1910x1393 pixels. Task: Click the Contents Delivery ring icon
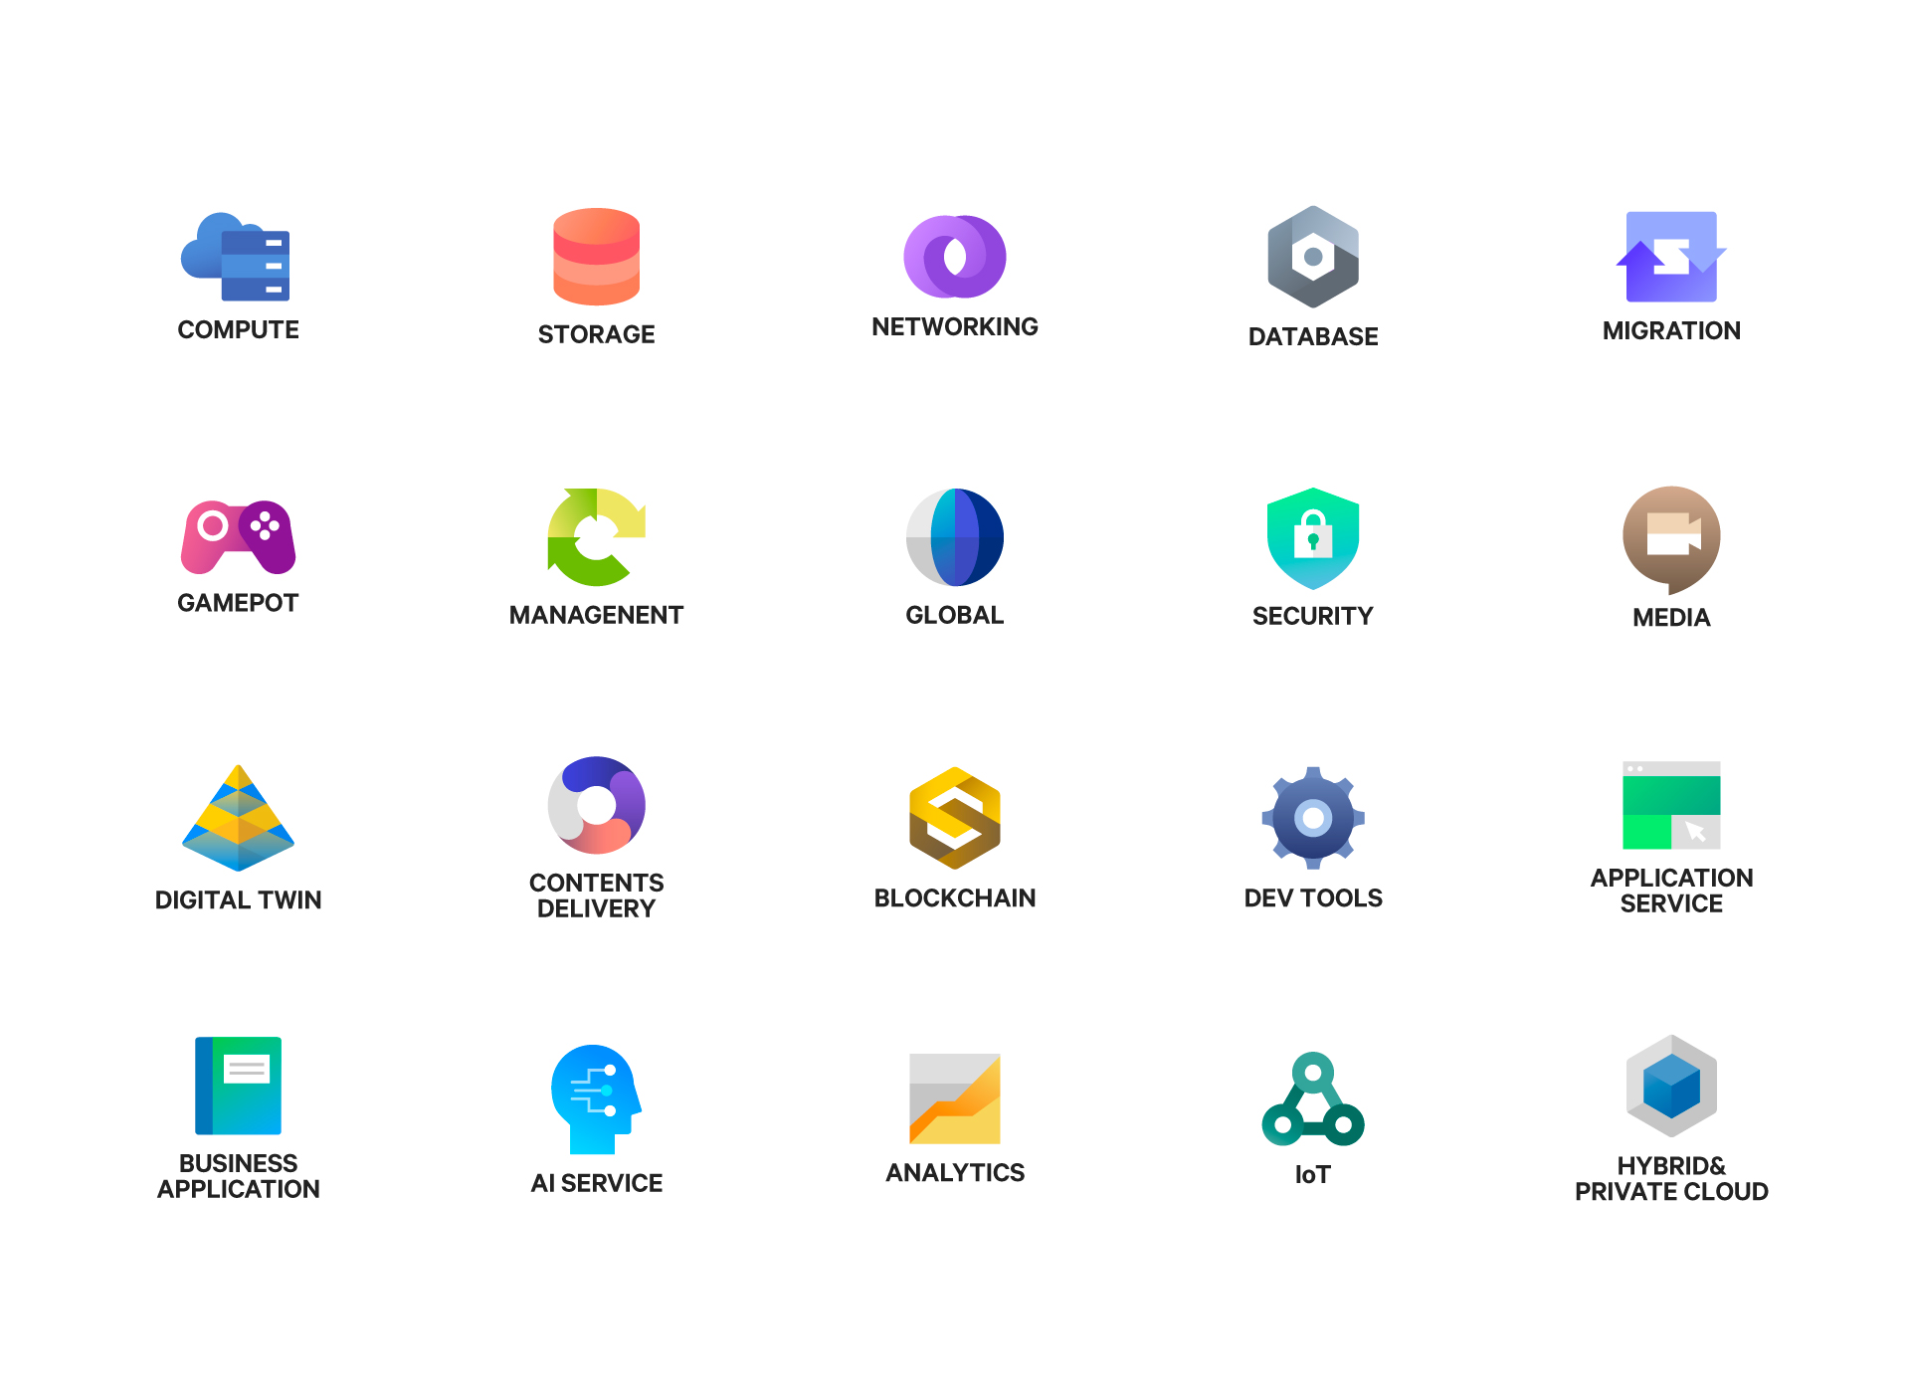(x=596, y=805)
